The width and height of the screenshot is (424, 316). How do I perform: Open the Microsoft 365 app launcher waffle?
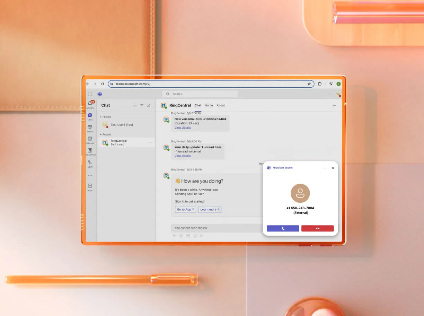[90, 94]
